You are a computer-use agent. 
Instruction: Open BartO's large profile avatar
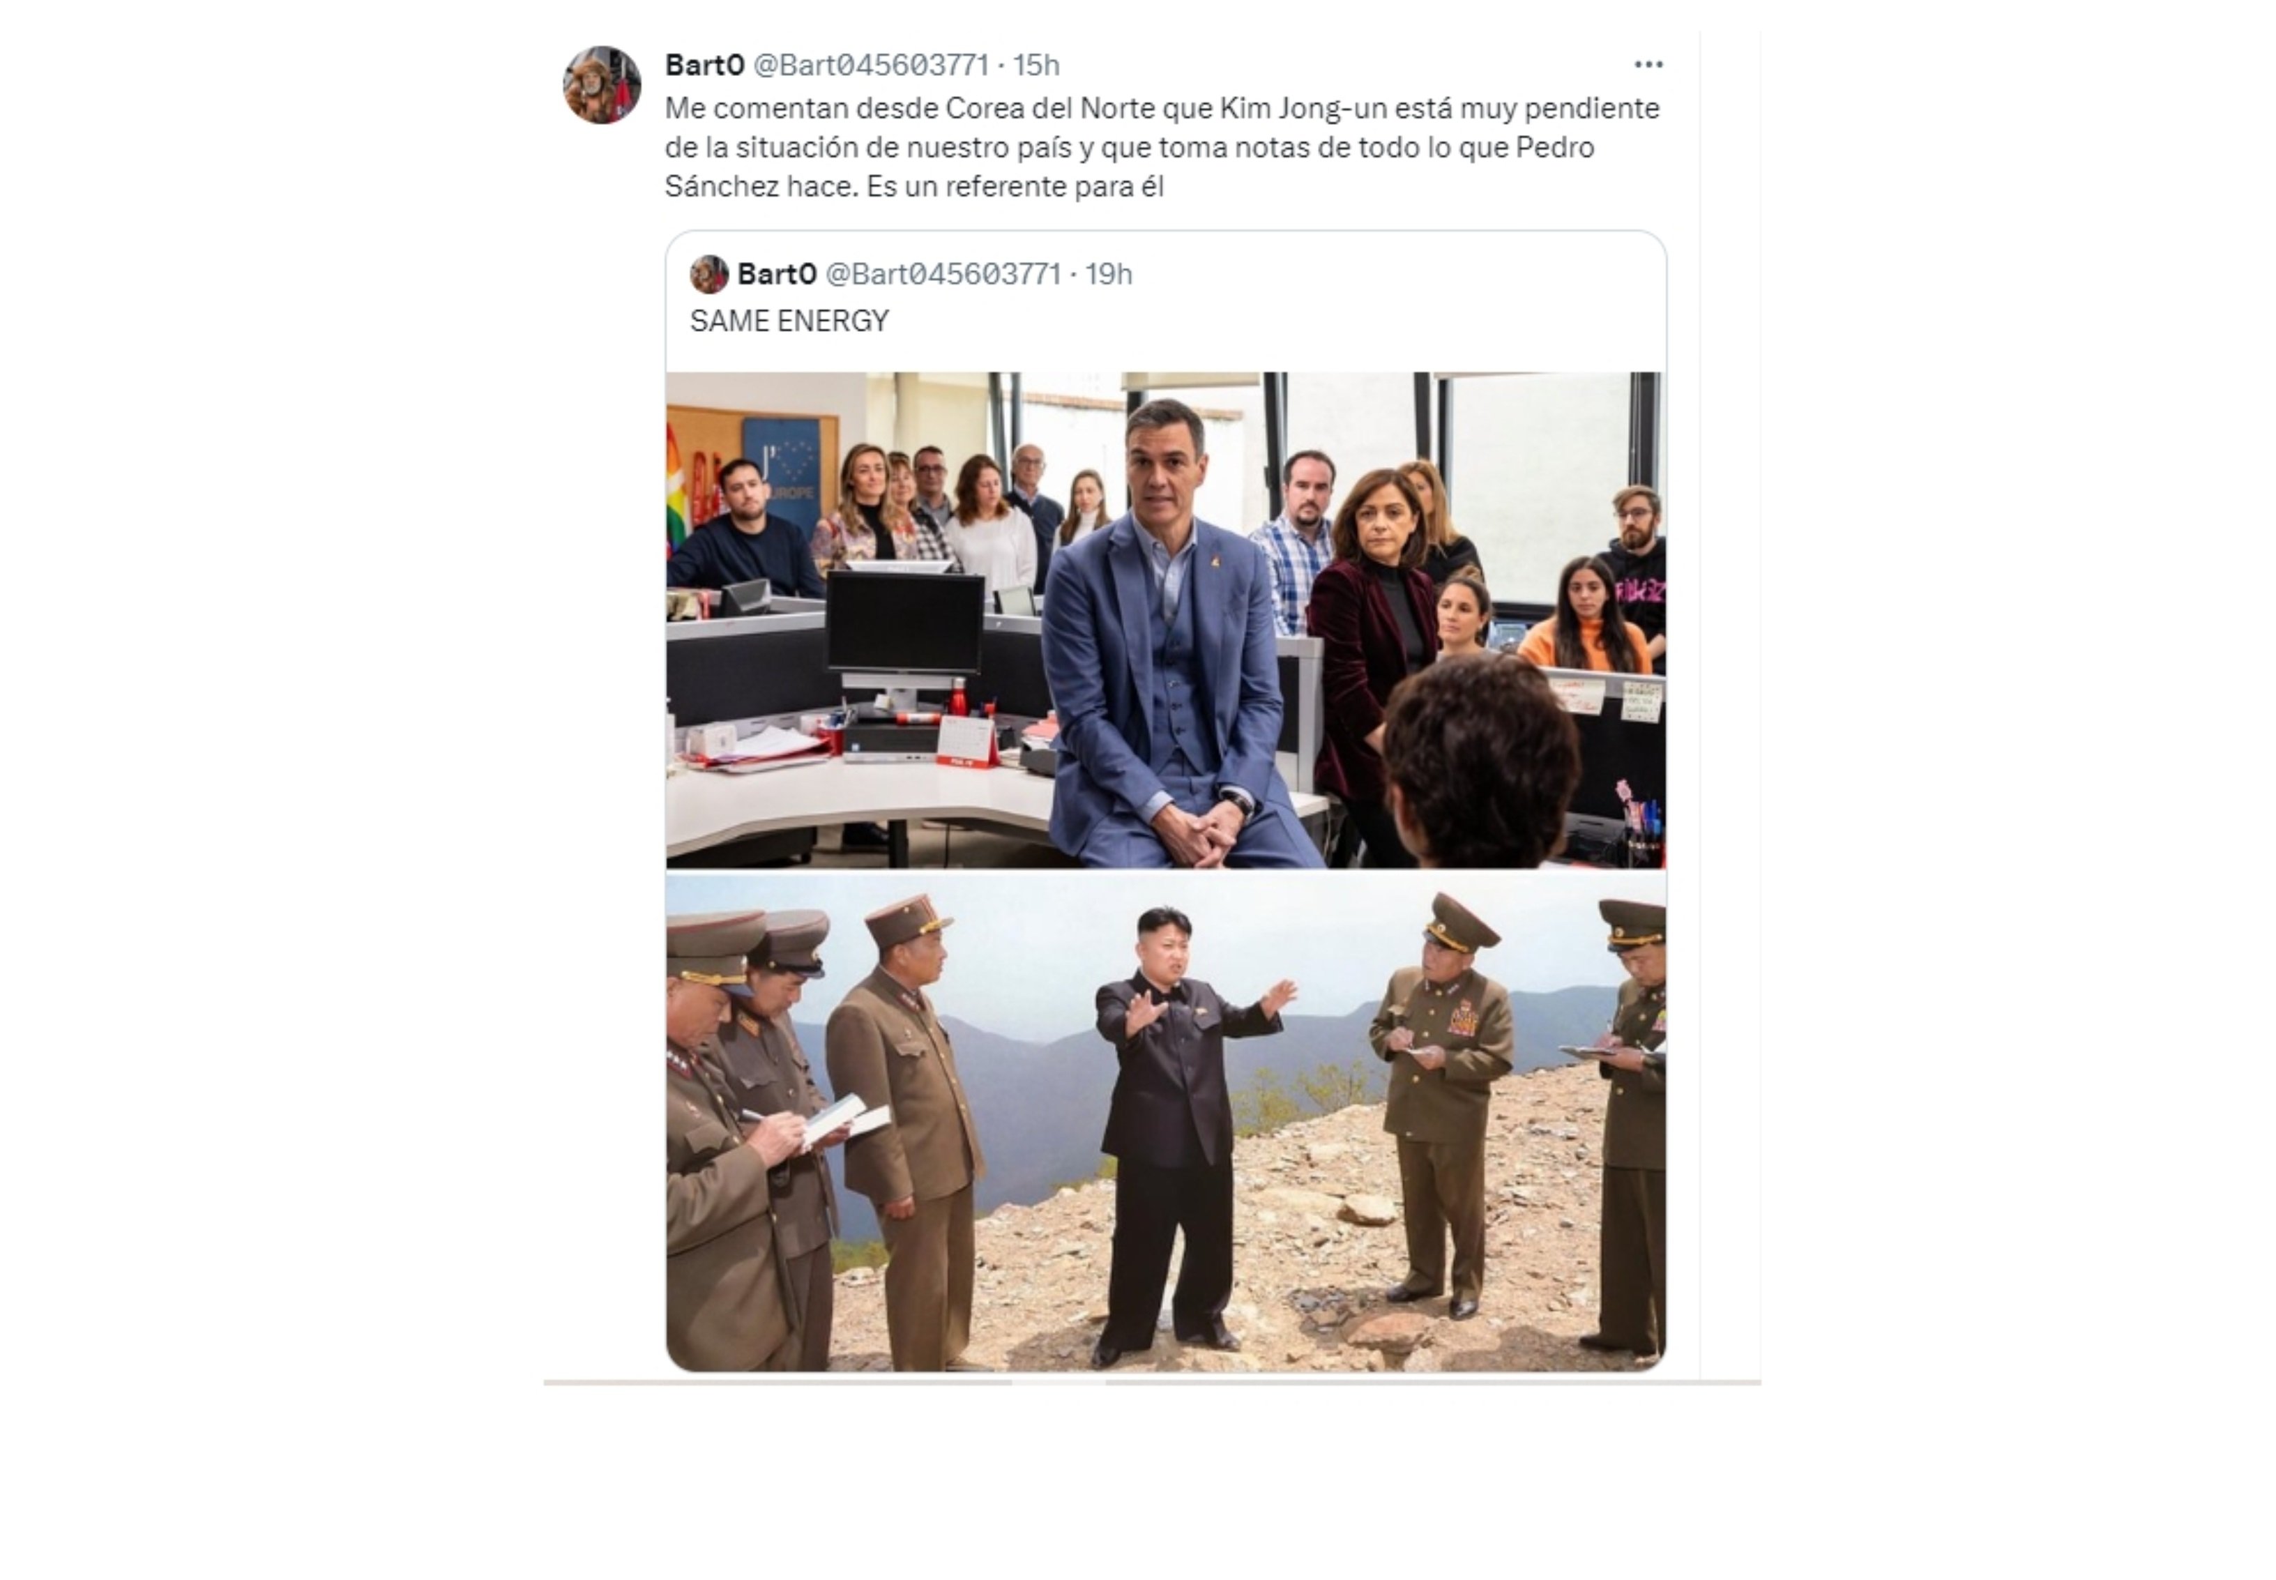pos(602,84)
